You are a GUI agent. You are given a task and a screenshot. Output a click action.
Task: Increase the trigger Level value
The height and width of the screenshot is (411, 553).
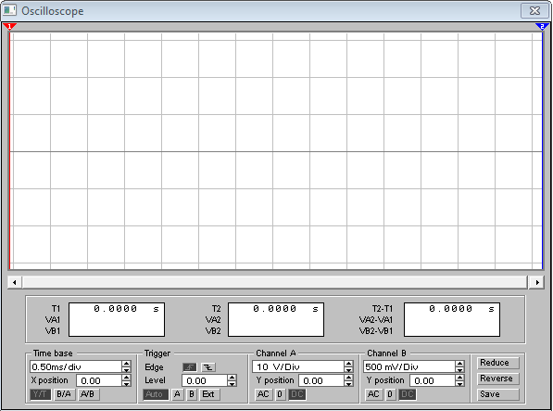[232, 378]
